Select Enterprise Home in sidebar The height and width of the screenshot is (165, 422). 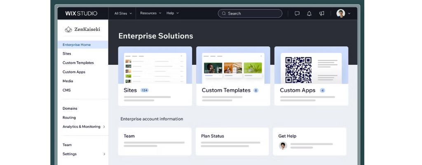77,45
